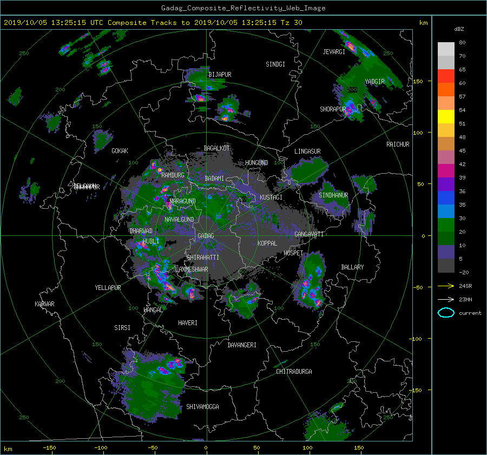Click the 80 value on dBZ scale
Image resolution: width=487 pixels, height=455 pixels.
click(x=462, y=43)
